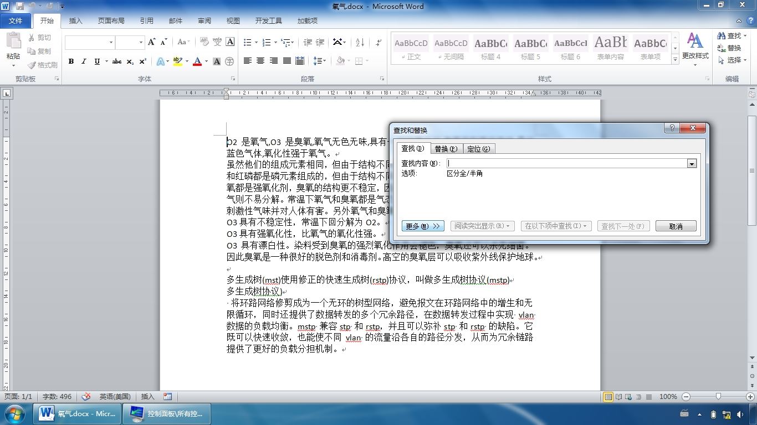Click the superscript icon

[x=143, y=61]
